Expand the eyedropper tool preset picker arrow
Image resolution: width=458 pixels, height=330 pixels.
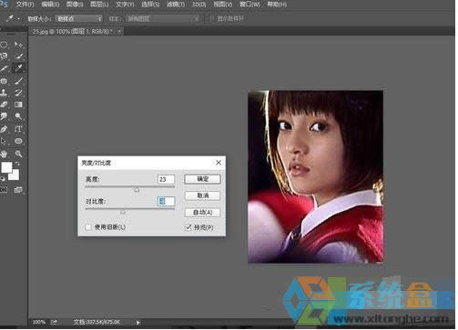(19, 19)
